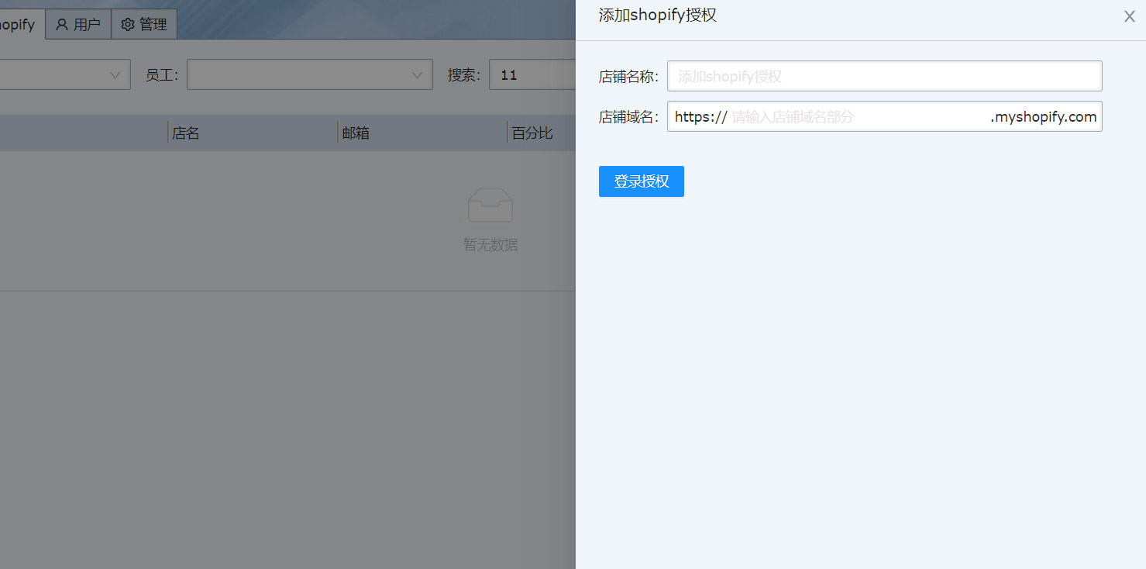Click the 暂无数据 text
Viewport: 1146px width, 569px height.
(x=490, y=244)
